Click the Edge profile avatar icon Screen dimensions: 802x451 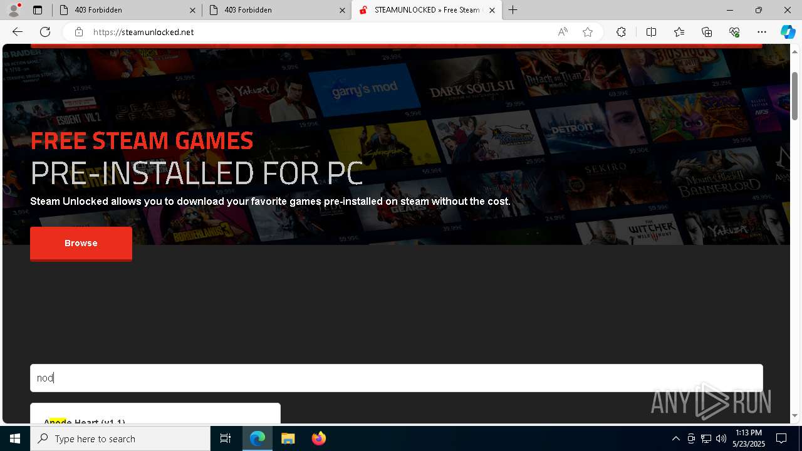pos(14,10)
